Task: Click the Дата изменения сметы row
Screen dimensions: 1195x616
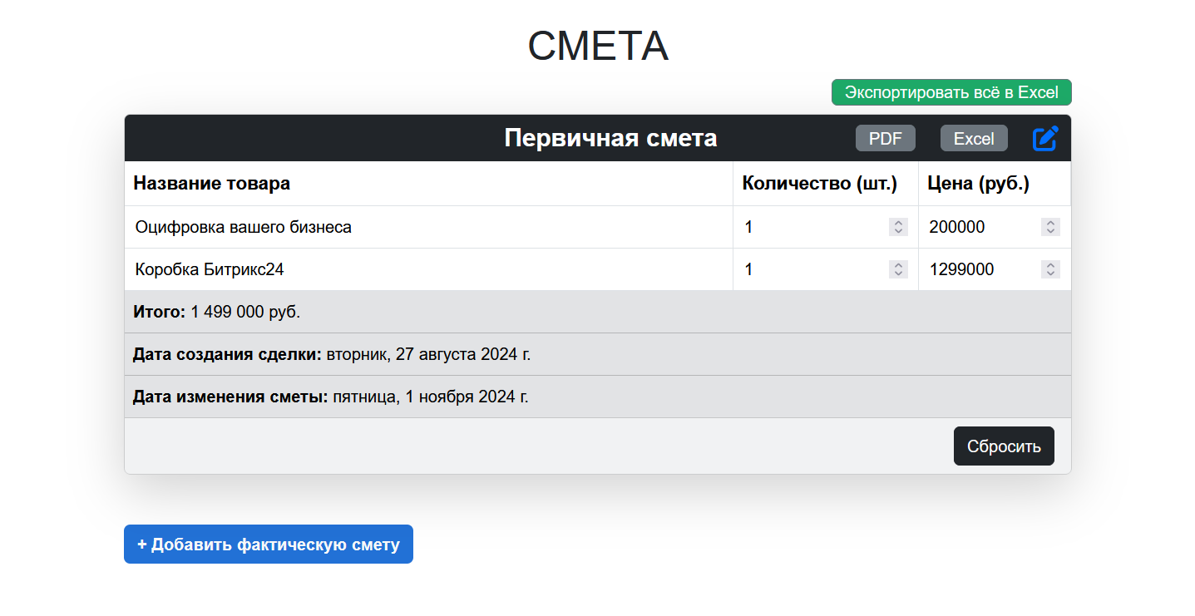Action: (598, 397)
